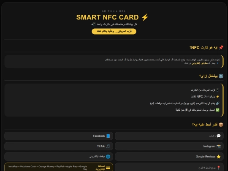228x171 pixels.
Task: Click the Google Reviews star icon
Action: (219, 157)
